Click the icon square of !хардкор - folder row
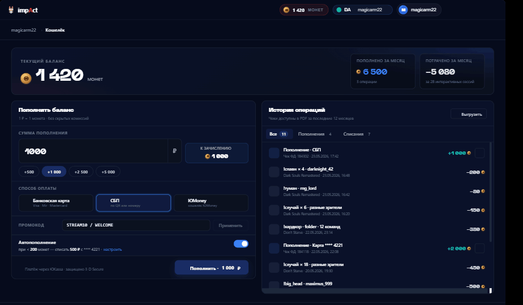Screen dimensions: 523x305 [274, 229]
